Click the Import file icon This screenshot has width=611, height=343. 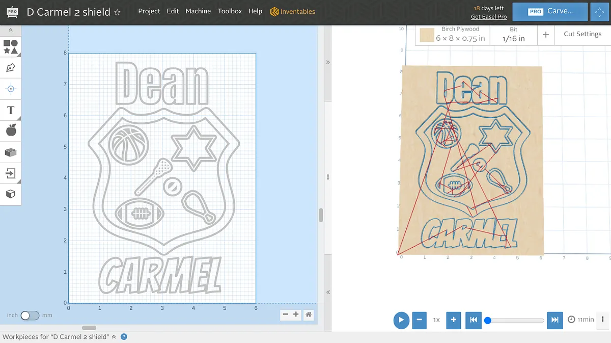11,173
